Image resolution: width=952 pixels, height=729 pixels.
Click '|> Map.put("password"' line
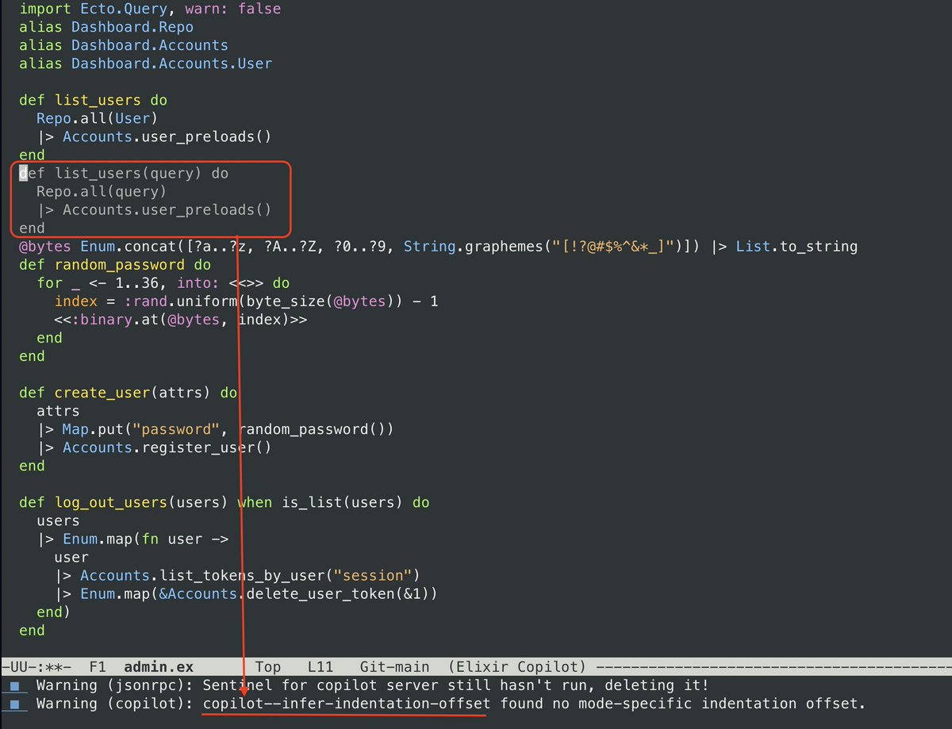tap(215, 429)
